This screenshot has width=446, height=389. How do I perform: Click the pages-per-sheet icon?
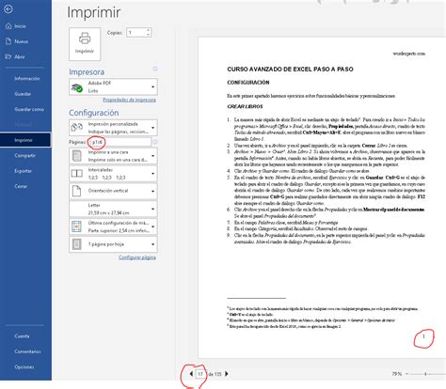click(x=77, y=244)
